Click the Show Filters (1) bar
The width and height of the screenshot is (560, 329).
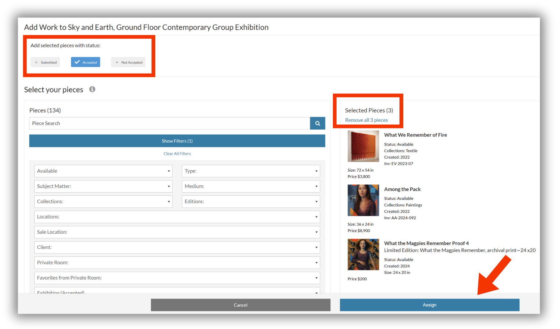click(x=177, y=141)
